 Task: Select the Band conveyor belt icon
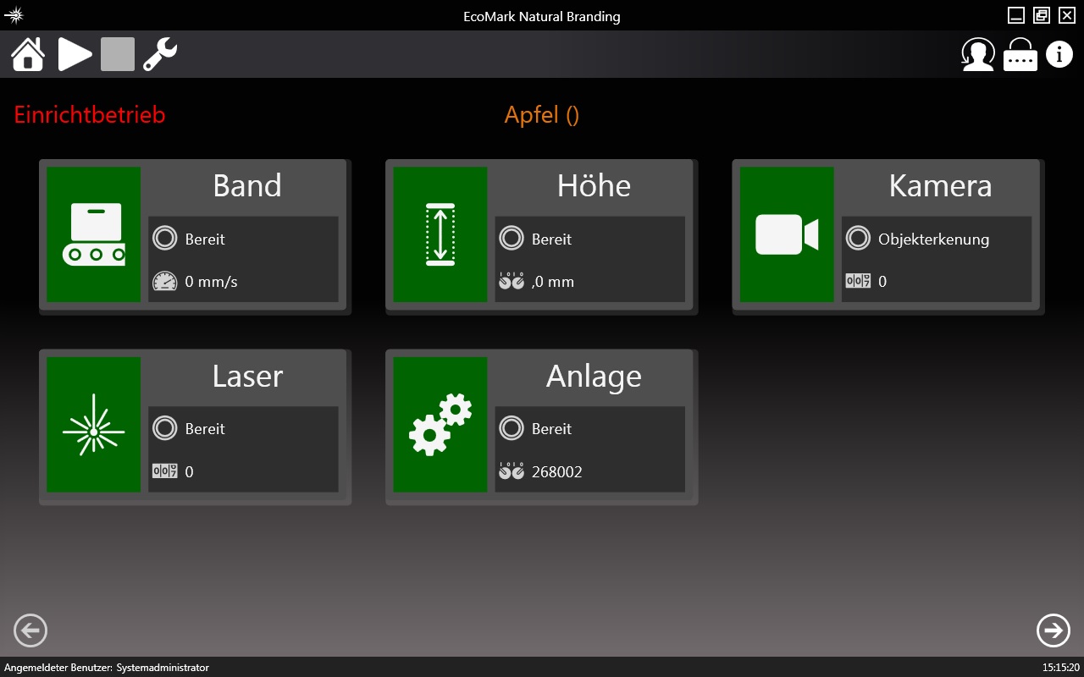94,234
